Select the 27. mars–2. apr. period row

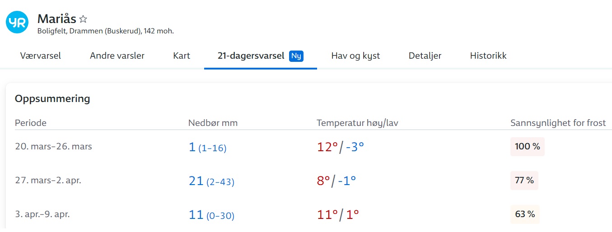(x=309, y=181)
